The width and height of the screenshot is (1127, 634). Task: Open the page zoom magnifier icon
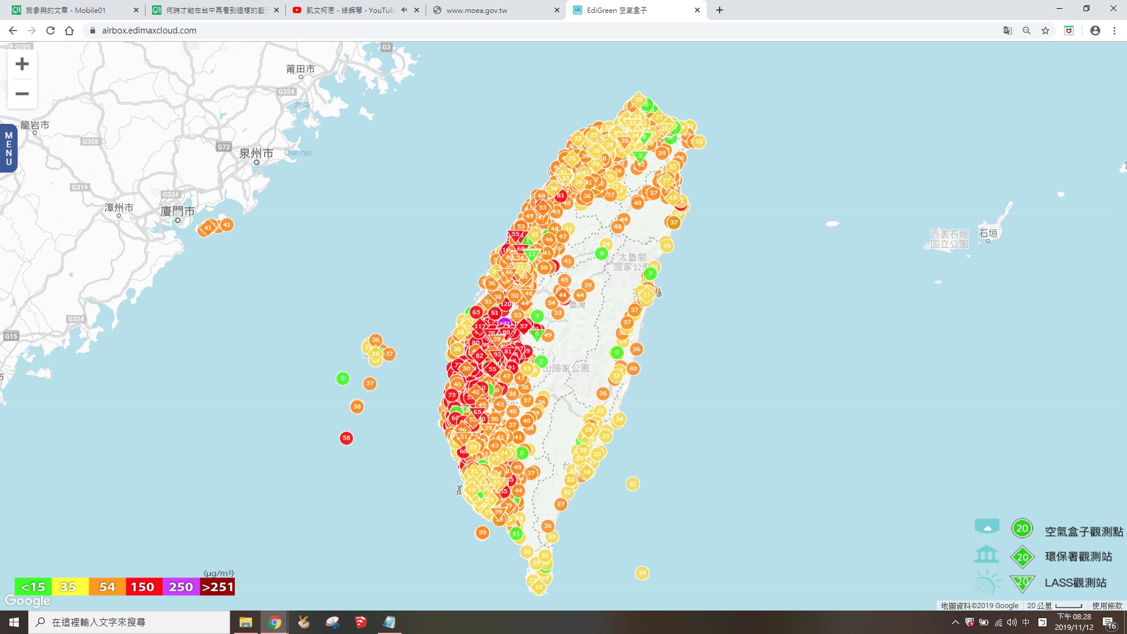[x=1027, y=31]
